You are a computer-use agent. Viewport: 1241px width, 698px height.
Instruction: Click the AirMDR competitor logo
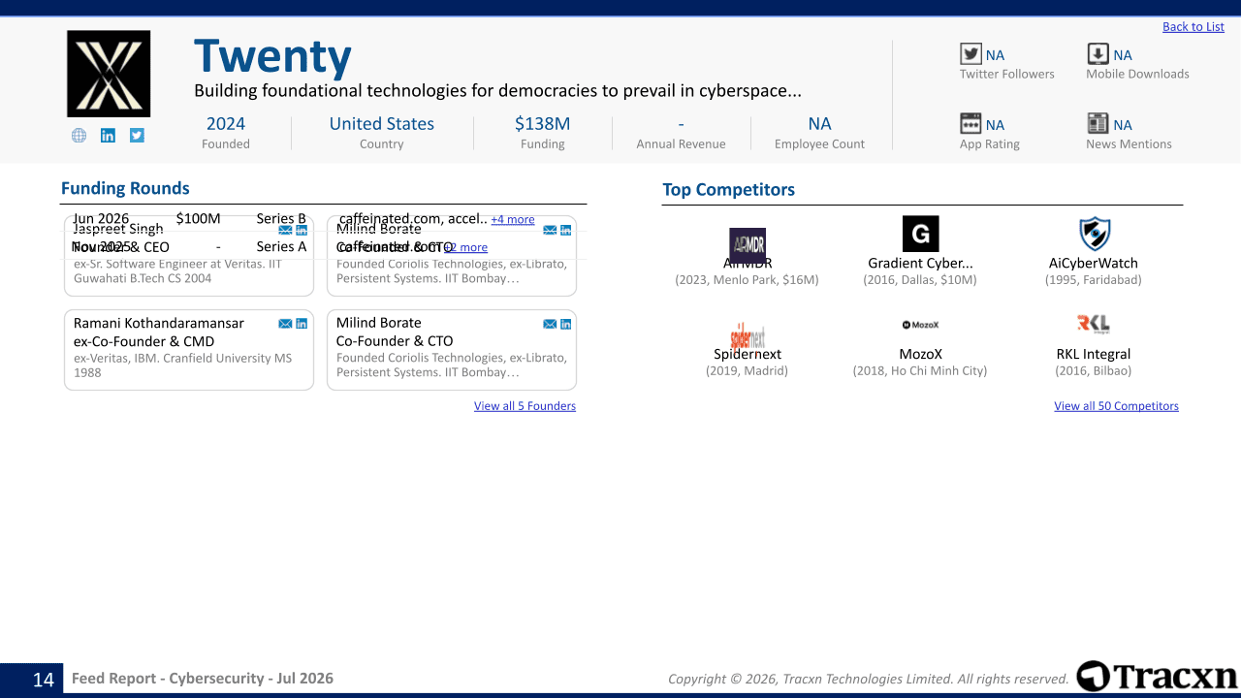point(748,245)
